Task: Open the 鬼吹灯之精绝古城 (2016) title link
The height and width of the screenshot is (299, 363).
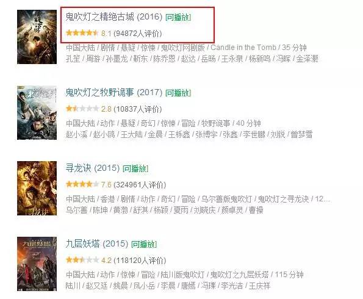Action: [x=114, y=17]
